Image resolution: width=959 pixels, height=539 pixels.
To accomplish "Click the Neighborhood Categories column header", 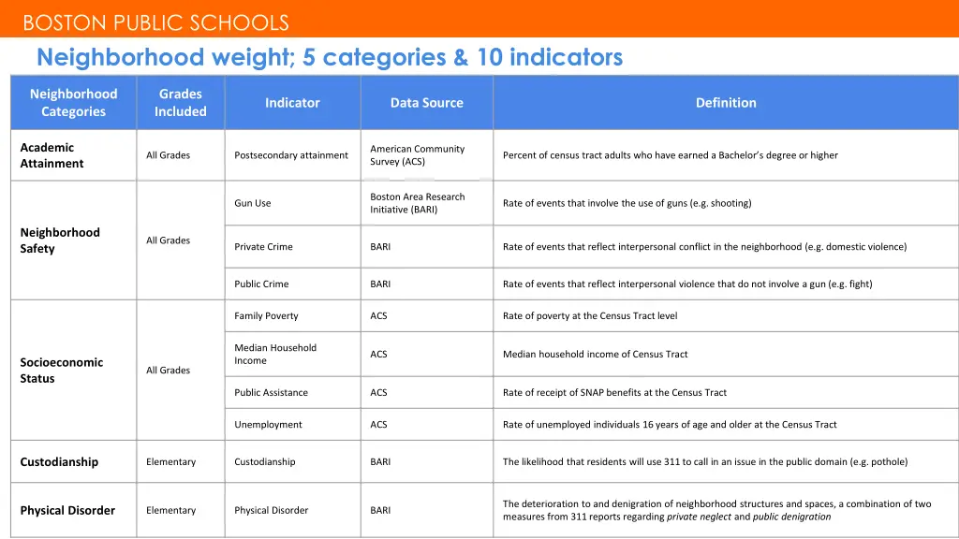I will (73, 103).
